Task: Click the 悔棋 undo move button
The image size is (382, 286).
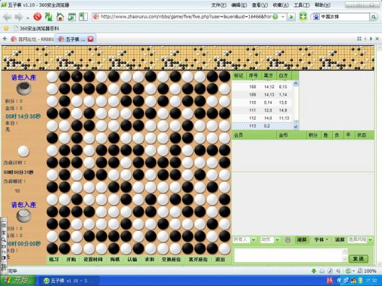Action: pyautogui.click(x=115, y=259)
